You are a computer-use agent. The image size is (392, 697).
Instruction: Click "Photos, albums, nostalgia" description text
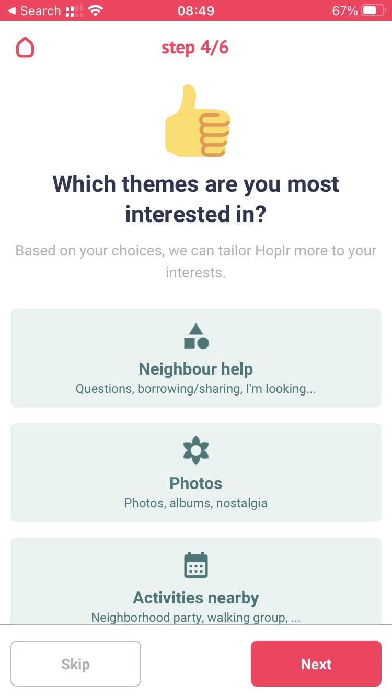(x=196, y=503)
